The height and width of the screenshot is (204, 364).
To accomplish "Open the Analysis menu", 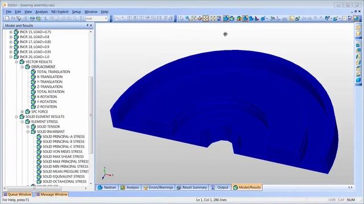I will [x=42, y=12].
